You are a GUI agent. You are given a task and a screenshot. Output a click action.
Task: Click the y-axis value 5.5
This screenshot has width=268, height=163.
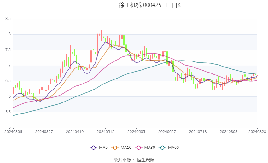8,112
